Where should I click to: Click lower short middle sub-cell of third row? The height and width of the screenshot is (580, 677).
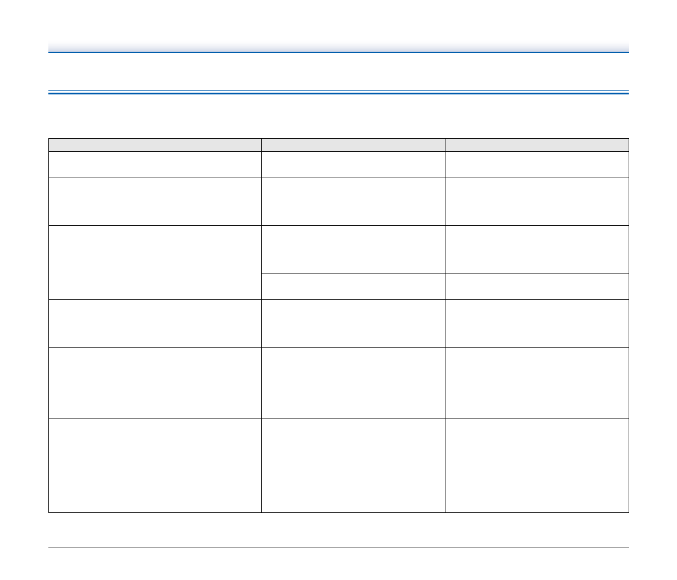(353, 287)
